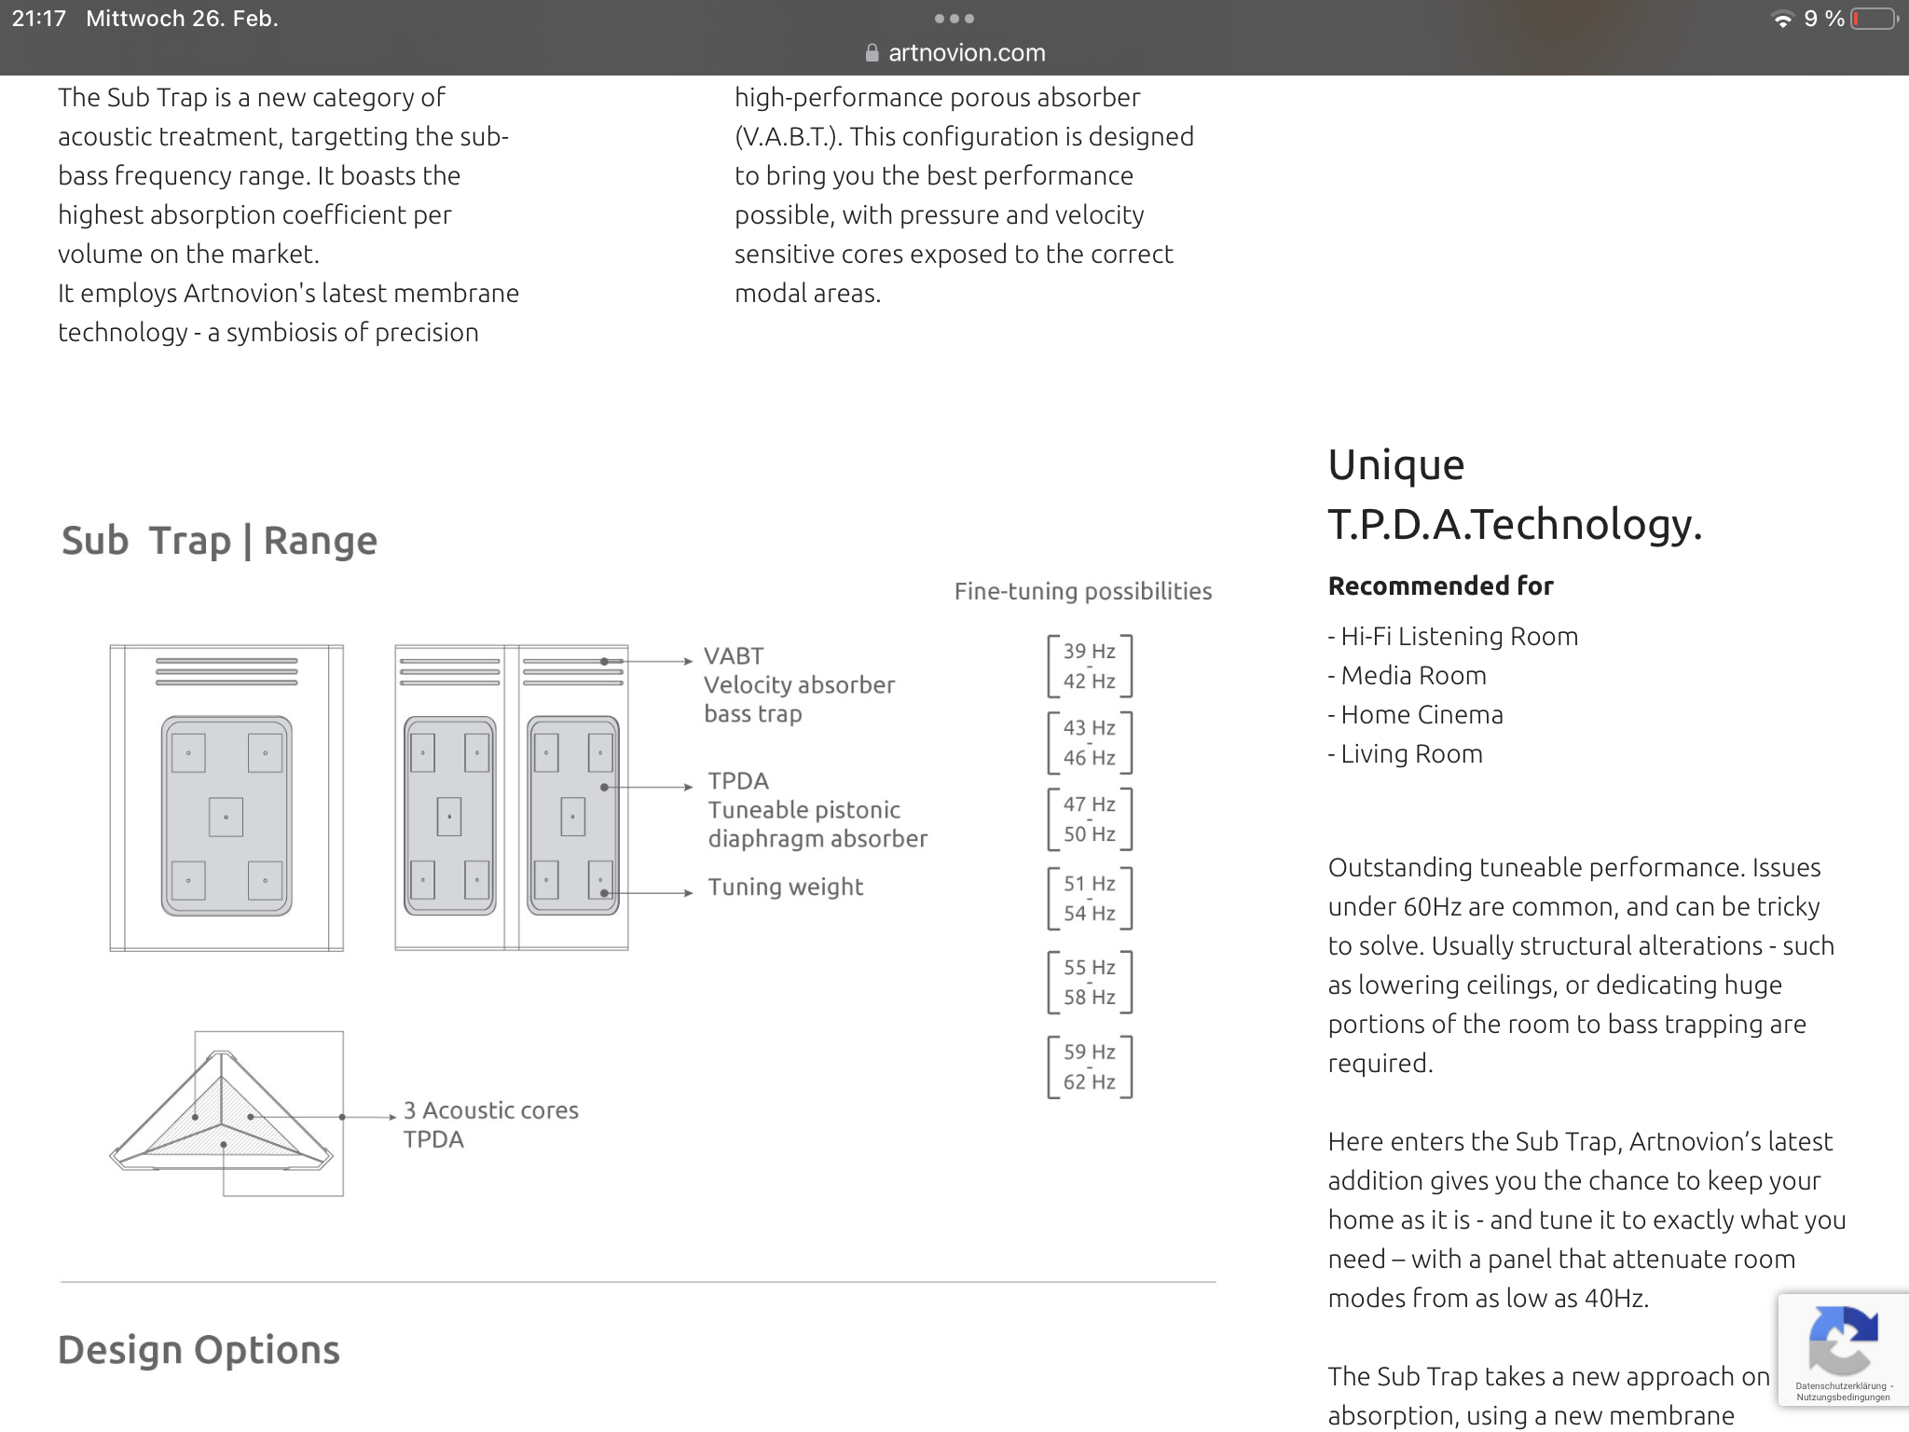Click the Home Cinema list item
Screen dimensions: 1909x1432
(1415, 715)
